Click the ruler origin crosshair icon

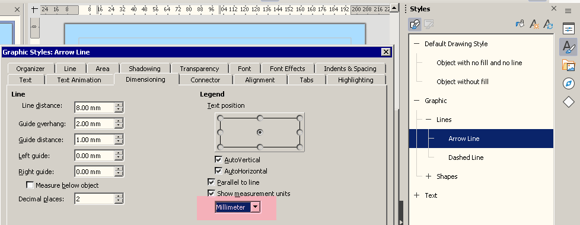pyautogui.click(x=34, y=9)
